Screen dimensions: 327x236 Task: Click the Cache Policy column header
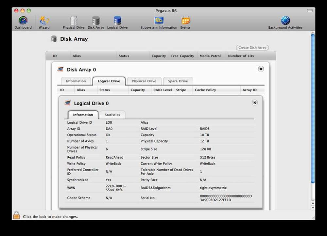(205, 90)
